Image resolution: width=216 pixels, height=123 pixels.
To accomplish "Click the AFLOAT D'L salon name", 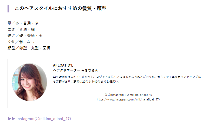I will point(63,65).
